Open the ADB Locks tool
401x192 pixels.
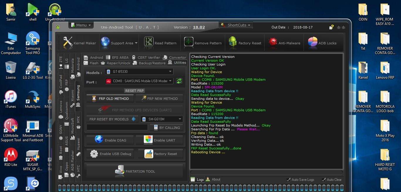coord(322,43)
